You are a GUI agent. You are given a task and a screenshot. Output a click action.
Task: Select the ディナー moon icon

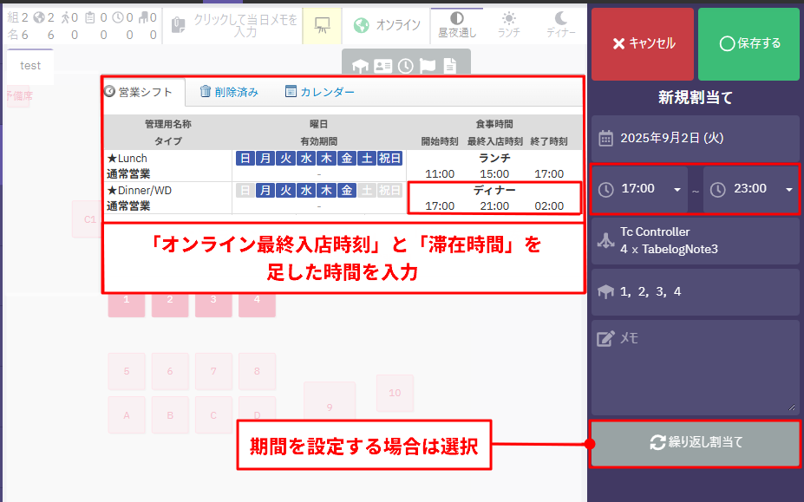pyautogui.click(x=561, y=24)
